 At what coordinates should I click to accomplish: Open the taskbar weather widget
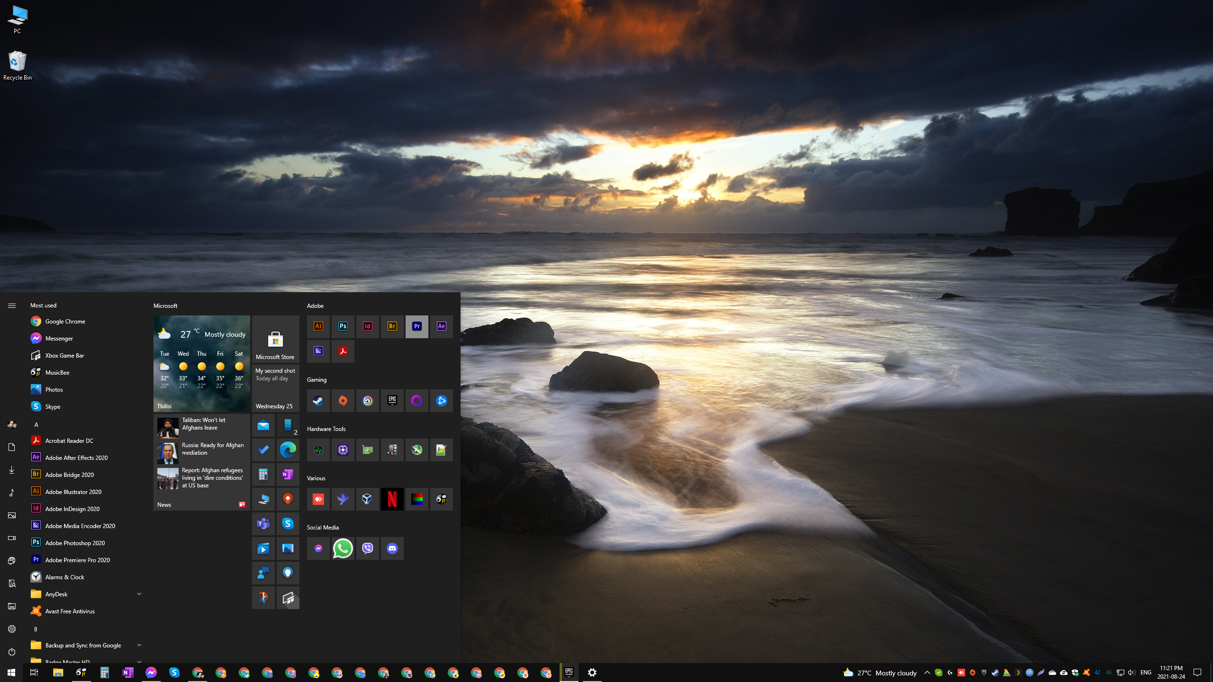pyautogui.click(x=880, y=673)
